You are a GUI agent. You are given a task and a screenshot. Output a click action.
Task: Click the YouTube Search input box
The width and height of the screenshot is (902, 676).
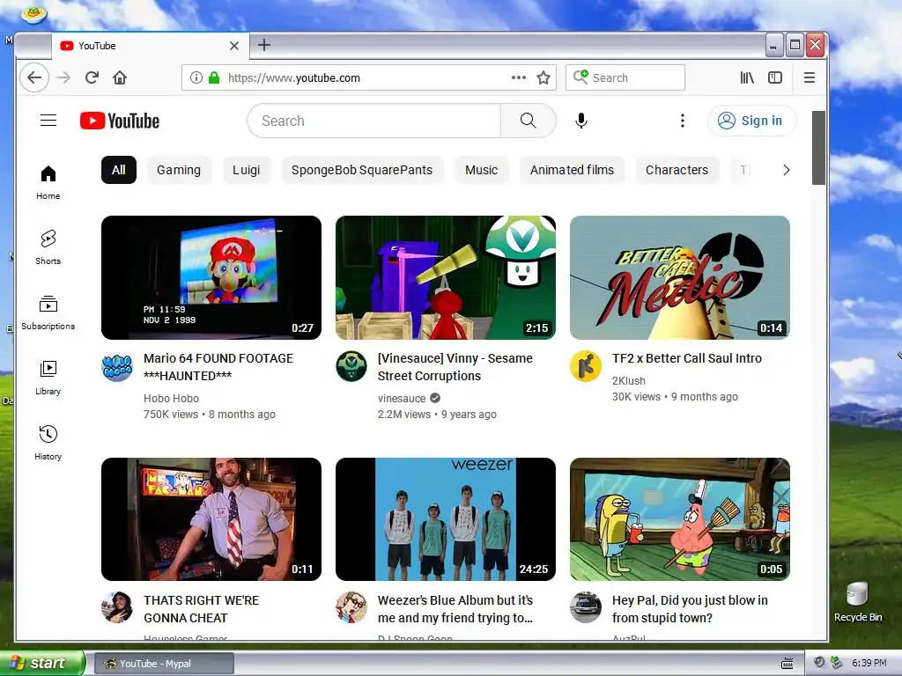[373, 121]
